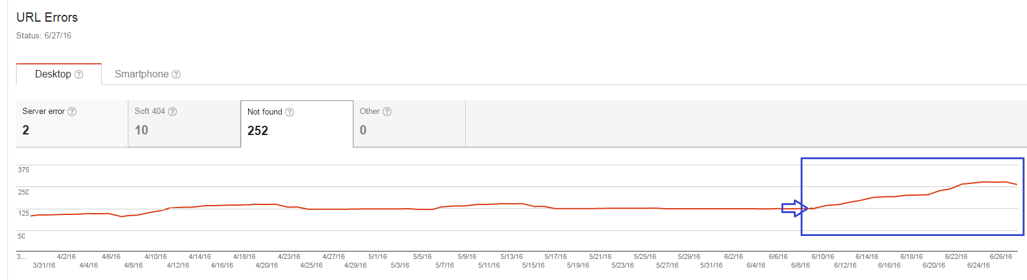Click the Server error count of 2
The height and width of the screenshot is (280, 1027).
coord(26,130)
